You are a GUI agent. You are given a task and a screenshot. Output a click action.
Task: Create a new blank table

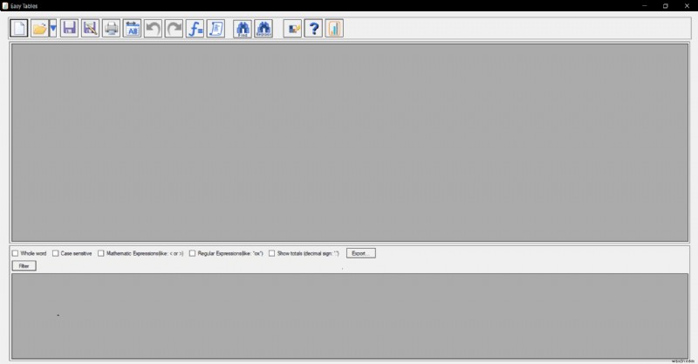(18, 29)
